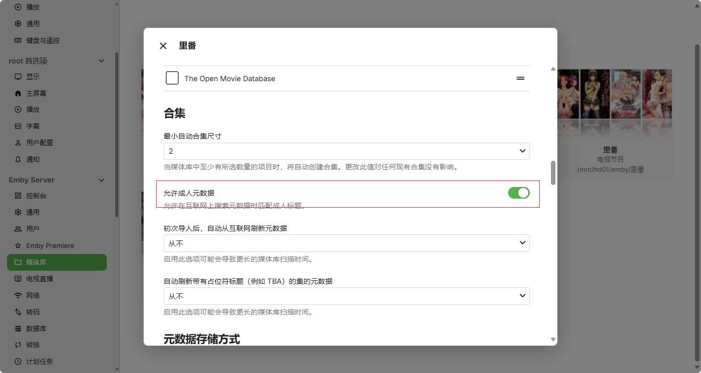This screenshot has width=701, height=373.
Task: Disable the 允许成人元数据 toggle switch
Action: 518,193
